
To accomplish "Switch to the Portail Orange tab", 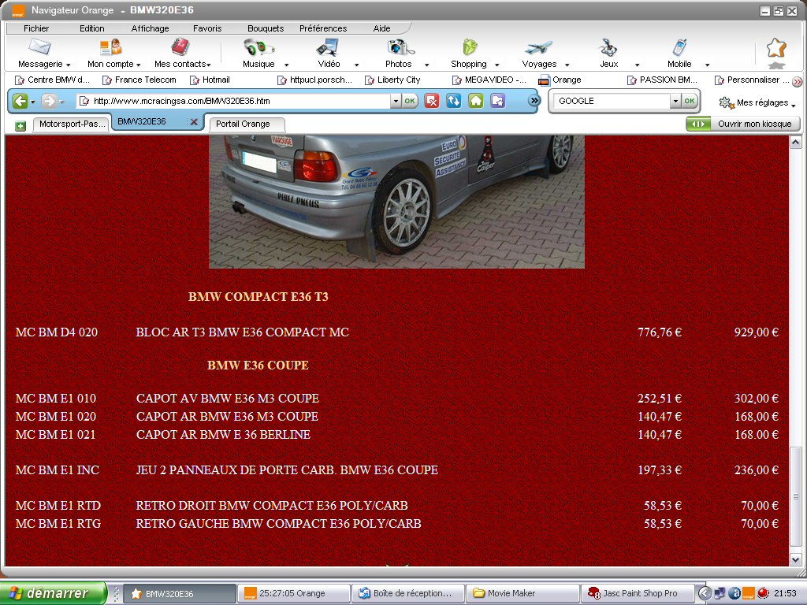I will point(245,124).
